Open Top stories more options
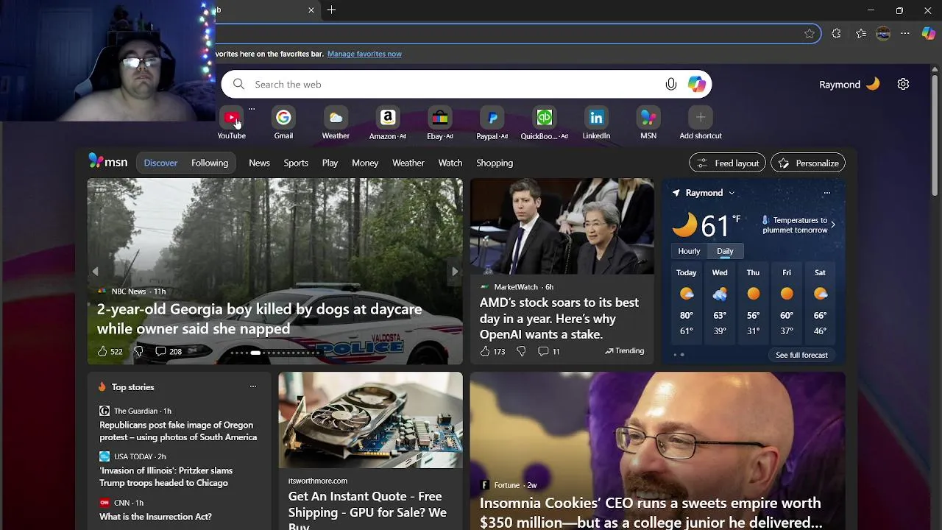 [x=253, y=386]
